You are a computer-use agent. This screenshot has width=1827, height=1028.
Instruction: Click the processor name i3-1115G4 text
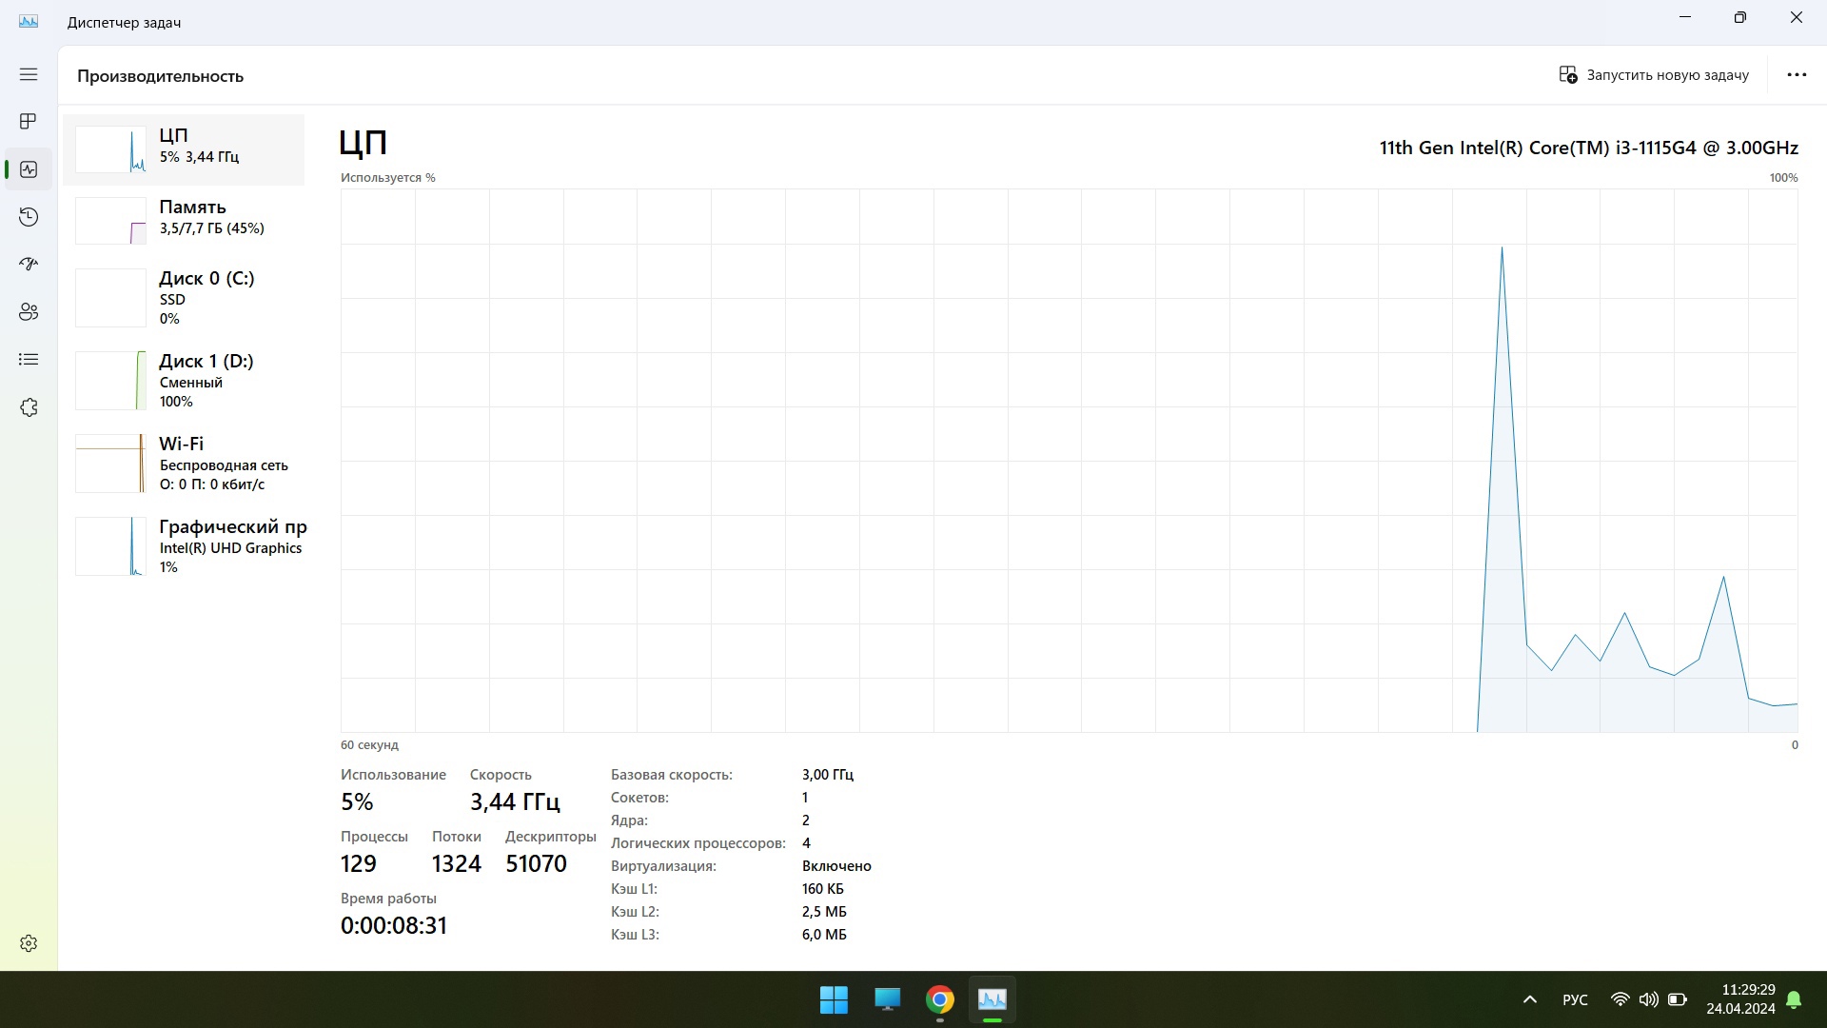click(x=1589, y=148)
